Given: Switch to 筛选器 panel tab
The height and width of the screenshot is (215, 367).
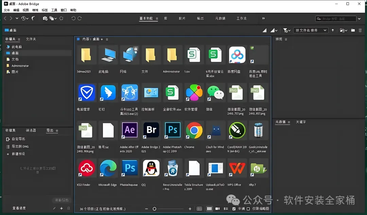Looking at the screenshot, I should point(31,130).
